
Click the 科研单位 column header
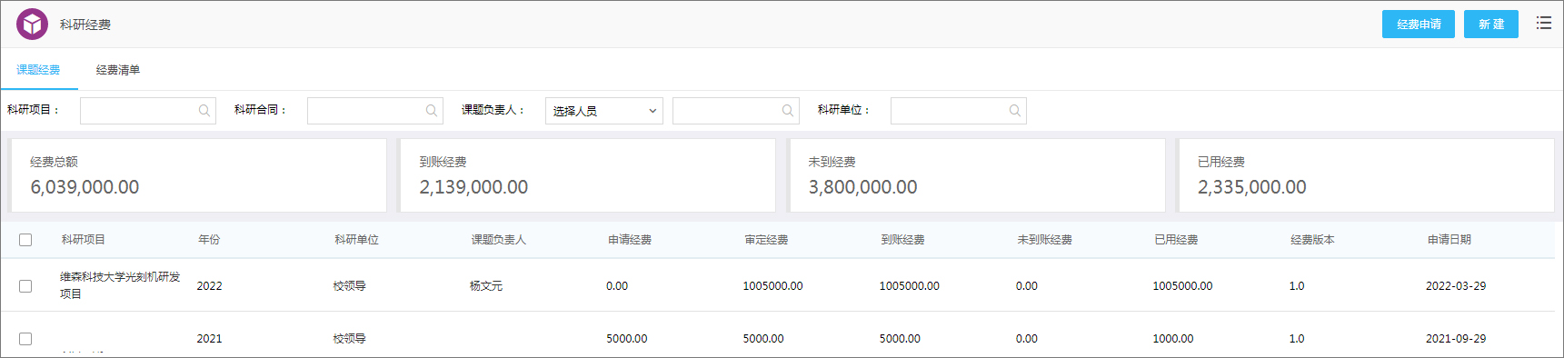tap(356, 240)
